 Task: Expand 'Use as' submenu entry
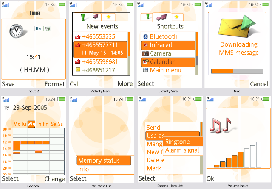pos(173,136)
